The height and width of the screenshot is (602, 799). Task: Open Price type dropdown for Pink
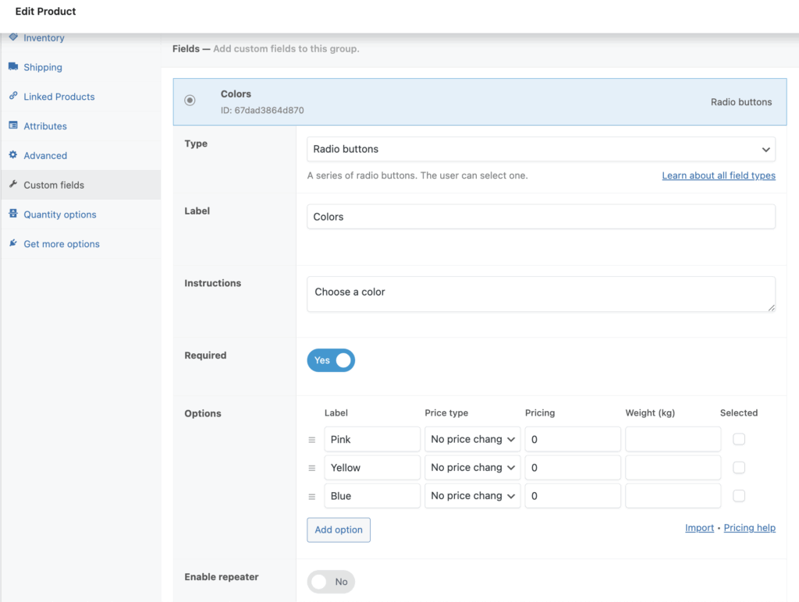click(473, 440)
